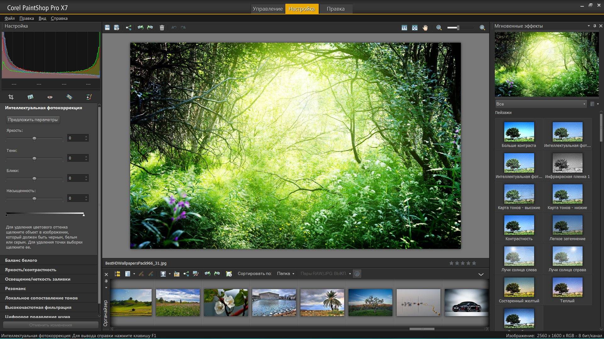Click the Отменить изменения button
This screenshot has height=339, width=604.
click(x=51, y=325)
